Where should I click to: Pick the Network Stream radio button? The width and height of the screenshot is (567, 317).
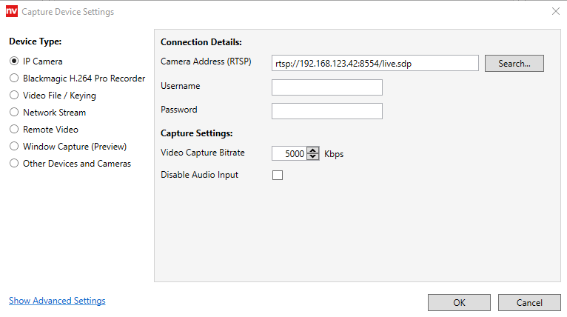[14, 113]
